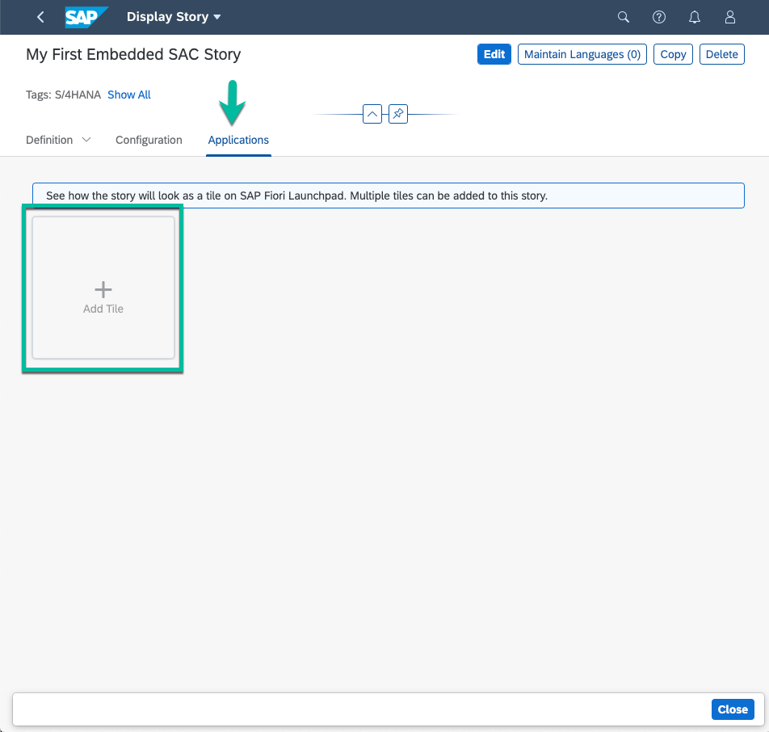Switch to the Configuration tab

[x=149, y=140]
